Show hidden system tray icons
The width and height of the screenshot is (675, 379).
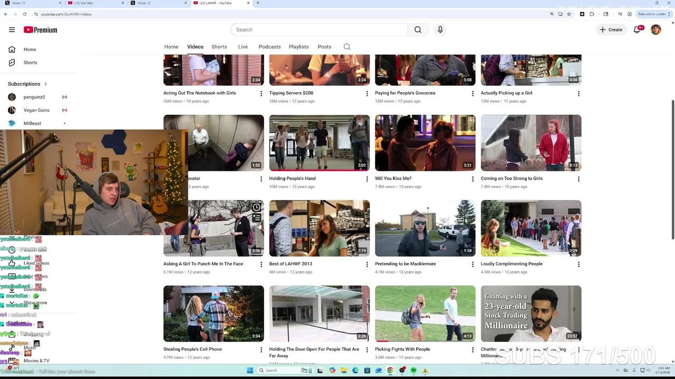coord(618,371)
